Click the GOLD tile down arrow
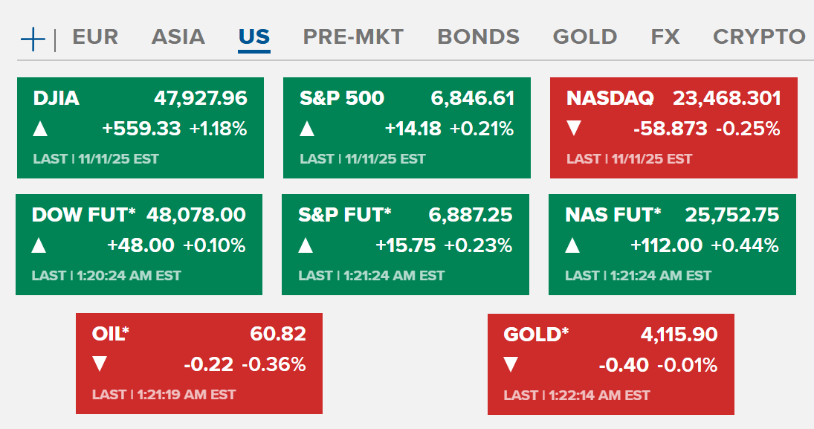814x429 pixels. [511, 365]
